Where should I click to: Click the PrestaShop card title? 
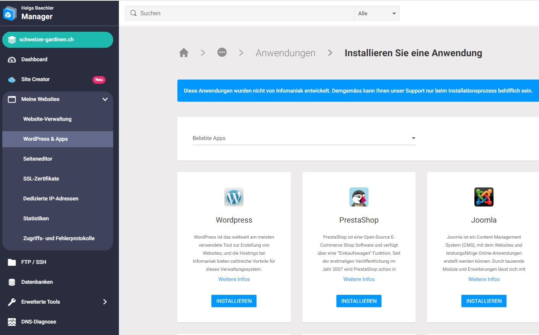pyautogui.click(x=359, y=220)
